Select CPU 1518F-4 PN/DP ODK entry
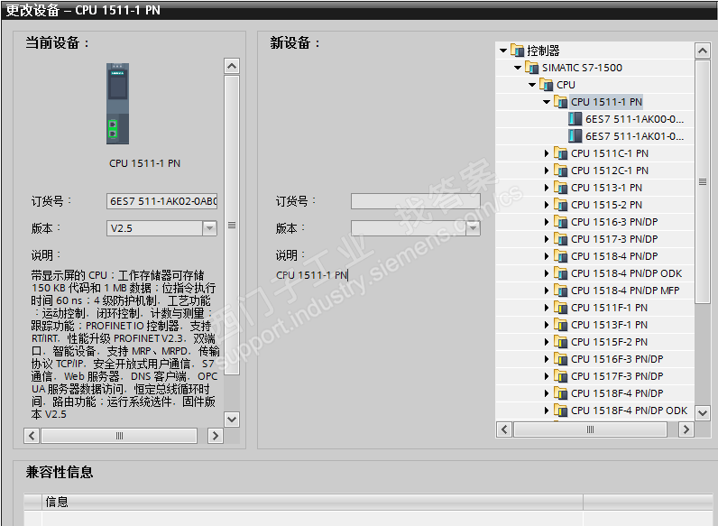 tap(629, 411)
